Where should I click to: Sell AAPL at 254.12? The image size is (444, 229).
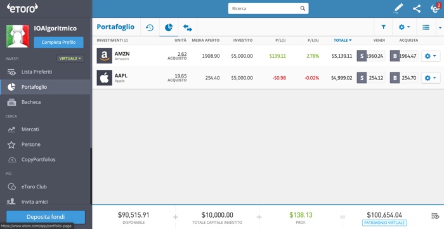[x=371, y=78]
